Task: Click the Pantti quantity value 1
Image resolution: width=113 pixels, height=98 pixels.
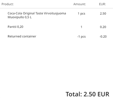Action: tap(81, 27)
